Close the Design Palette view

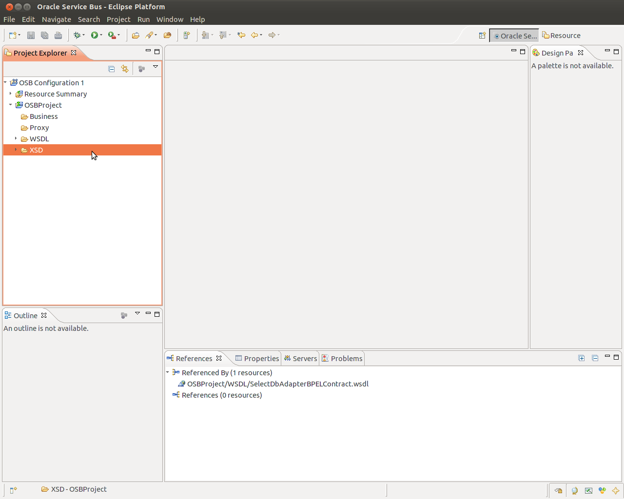tap(581, 53)
